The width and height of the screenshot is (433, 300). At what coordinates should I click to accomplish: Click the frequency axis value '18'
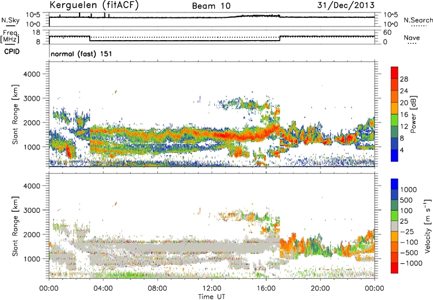36,32
